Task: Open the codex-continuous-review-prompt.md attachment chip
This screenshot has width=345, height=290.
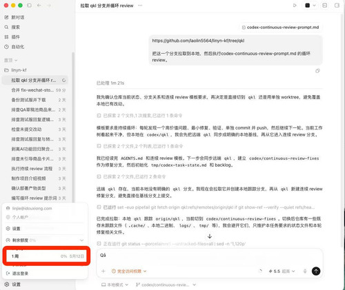Action: (280, 28)
